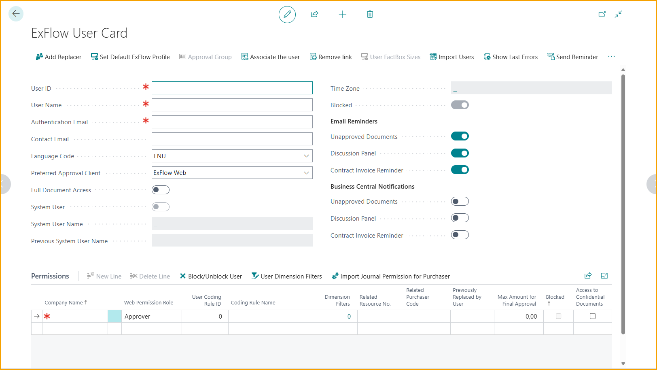Screen dimensions: 657x370
Task: Select Add Replacer from the action bar
Action: click(59, 57)
